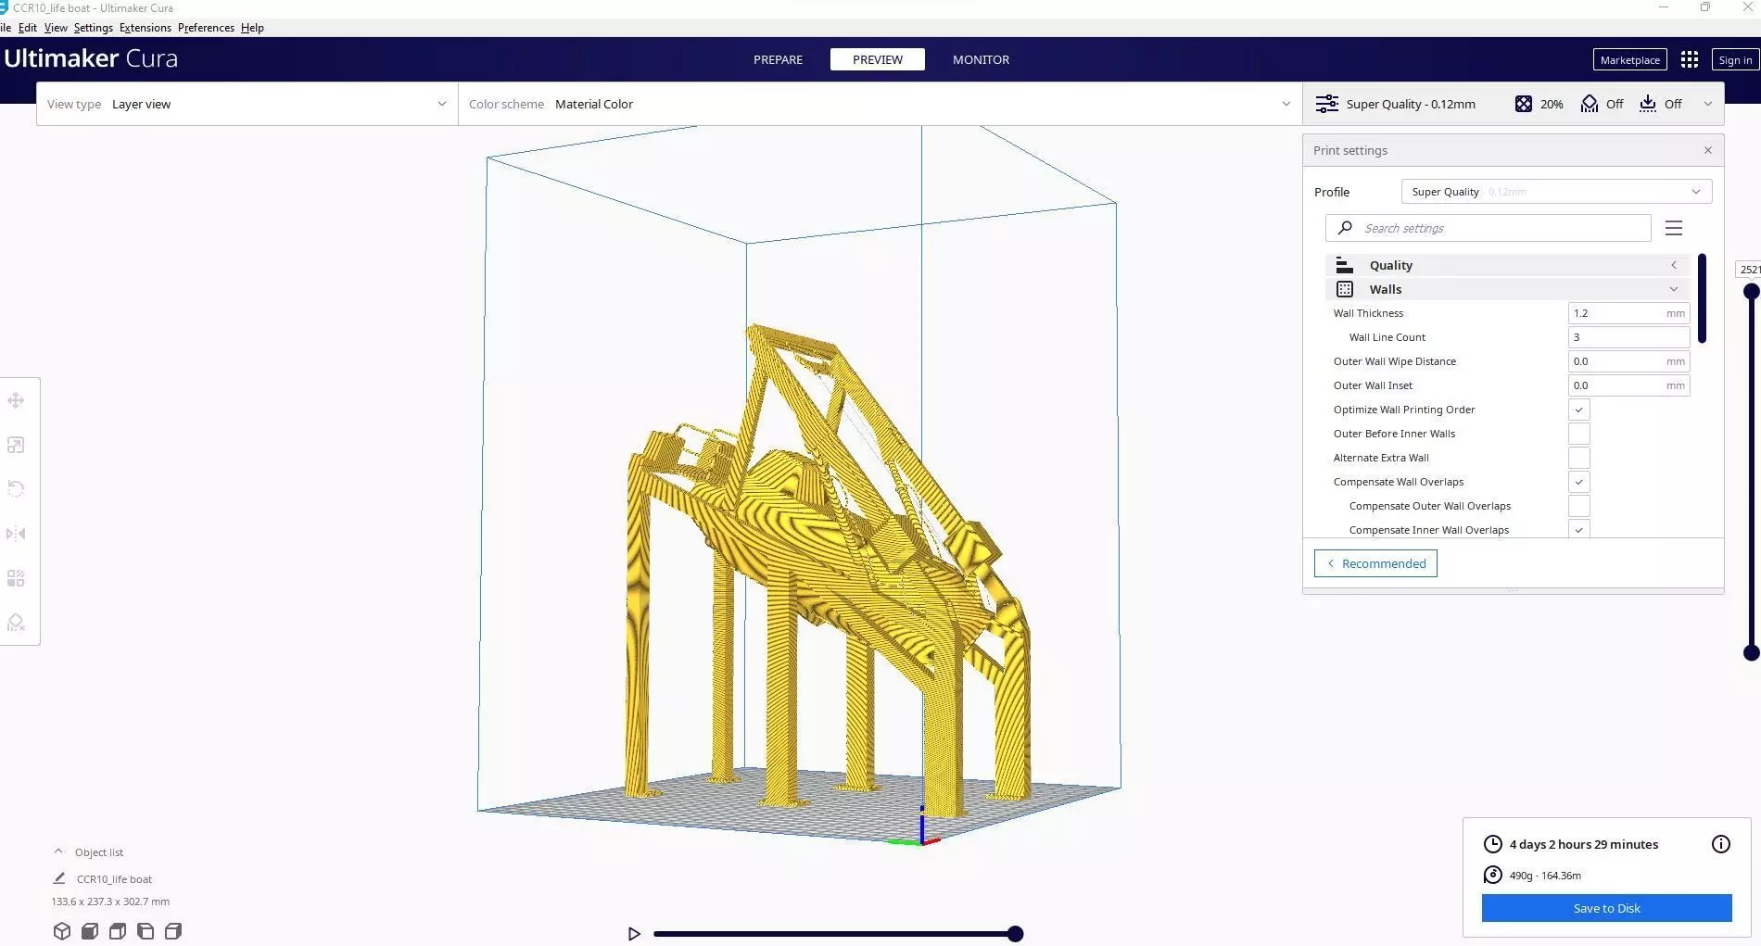The image size is (1761, 946).
Task: Click Save to Disk
Action: pyautogui.click(x=1607, y=908)
